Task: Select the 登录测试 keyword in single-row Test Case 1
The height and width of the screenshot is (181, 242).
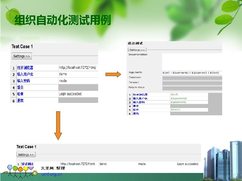Action: (x=40, y=164)
